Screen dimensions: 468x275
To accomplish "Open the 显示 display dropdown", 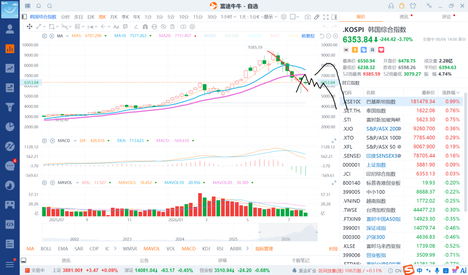I will click(x=270, y=17).
